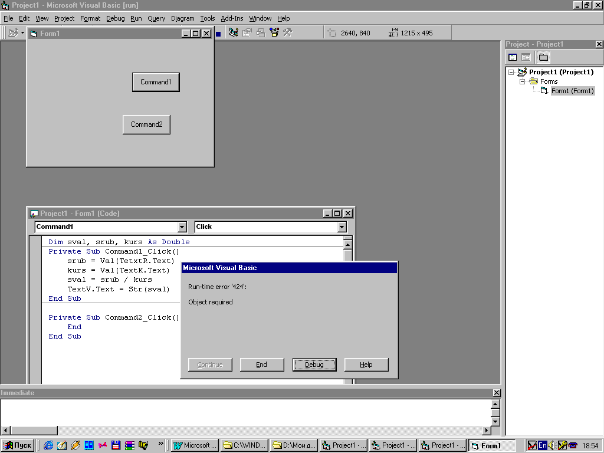Viewport: 604px width, 453px height.
Task: Collapse the Forms folder node
Action: pyautogui.click(x=523, y=81)
